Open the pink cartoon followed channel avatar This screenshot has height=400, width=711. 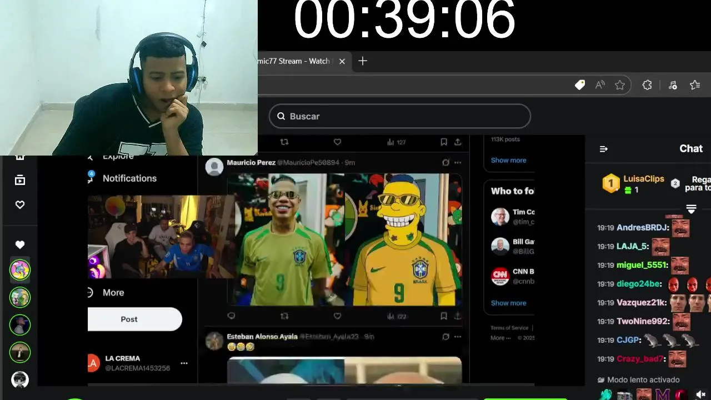tap(20, 270)
